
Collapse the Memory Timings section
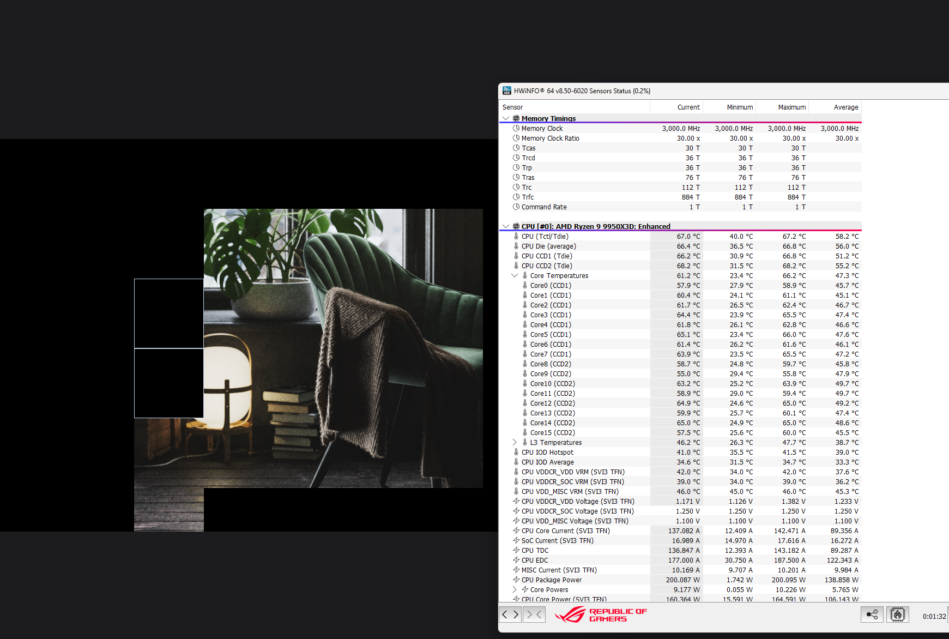[506, 118]
